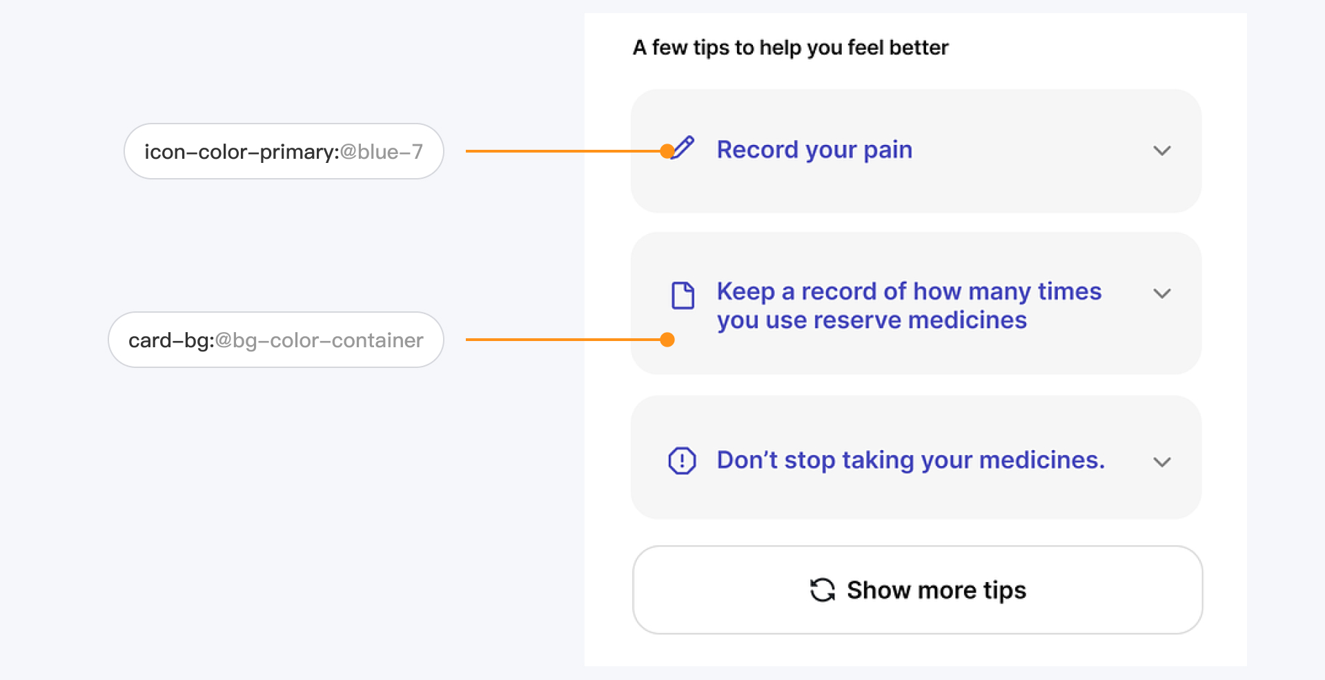Click the A few tips to help heading
Image resolution: width=1325 pixels, height=680 pixels.
click(790, 48)
